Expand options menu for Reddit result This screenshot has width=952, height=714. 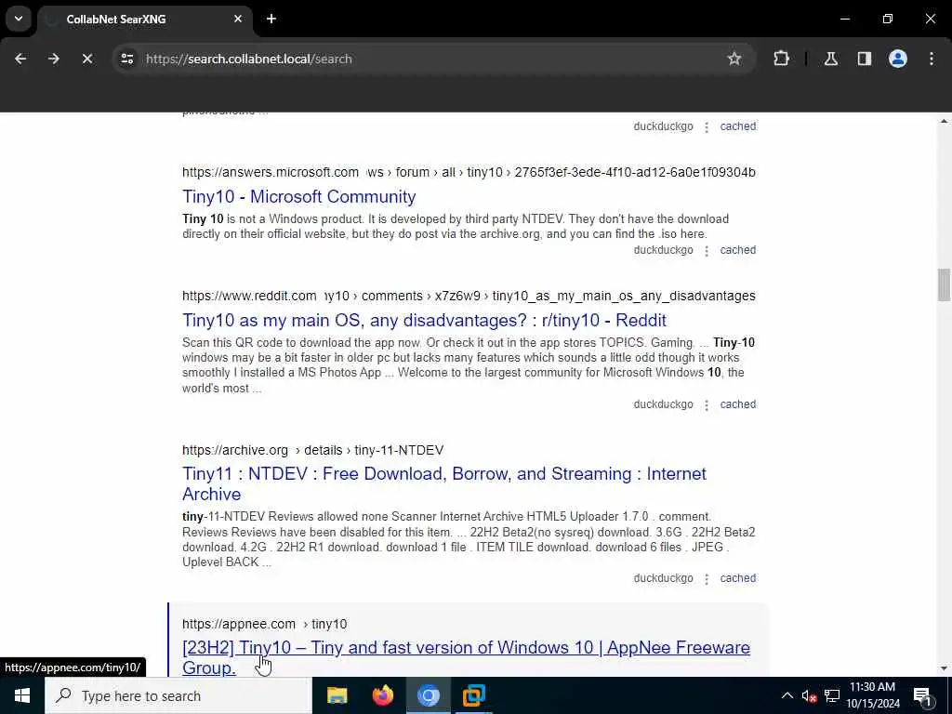click(x=707, y=405)
